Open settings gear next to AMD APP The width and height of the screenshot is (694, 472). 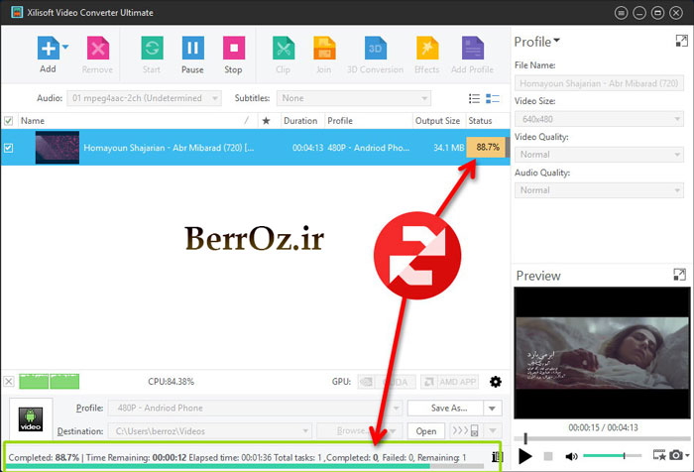[x=496, y=382]
